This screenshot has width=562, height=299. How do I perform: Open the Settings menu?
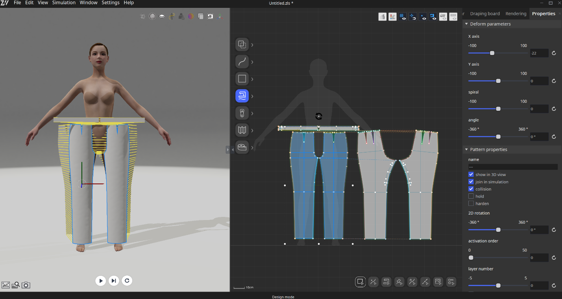coord(111,3)
